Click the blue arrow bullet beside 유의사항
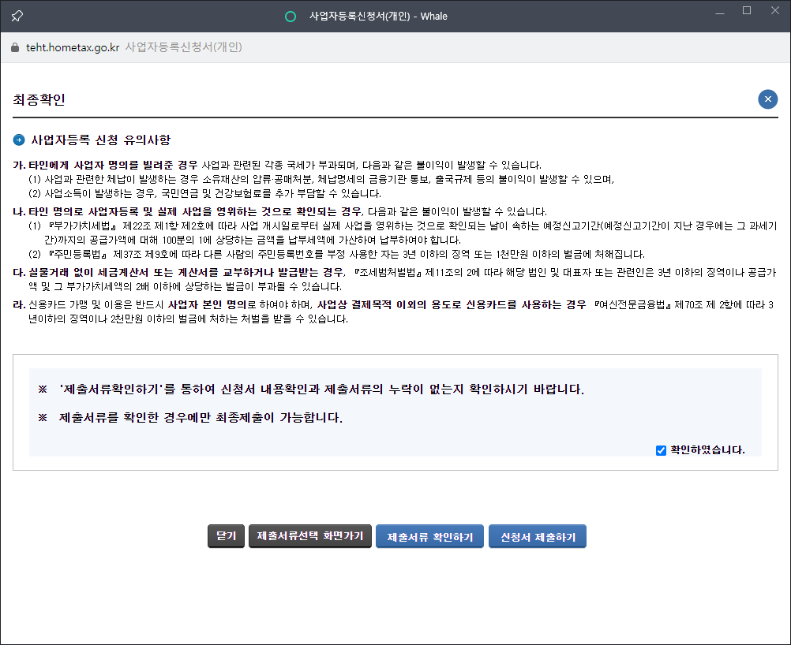 click(19, 140)
